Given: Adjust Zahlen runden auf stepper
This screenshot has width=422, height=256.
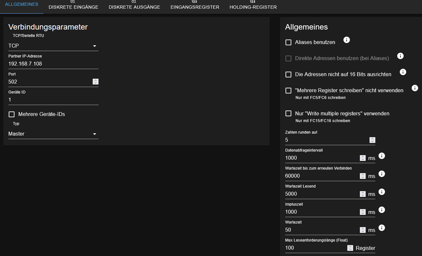Looking at the screenshot, I should [x=372, y=140].
